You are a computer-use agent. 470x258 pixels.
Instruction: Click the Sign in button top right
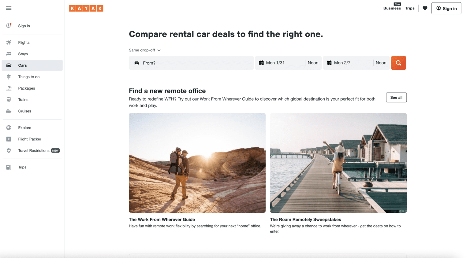(446, 8)
